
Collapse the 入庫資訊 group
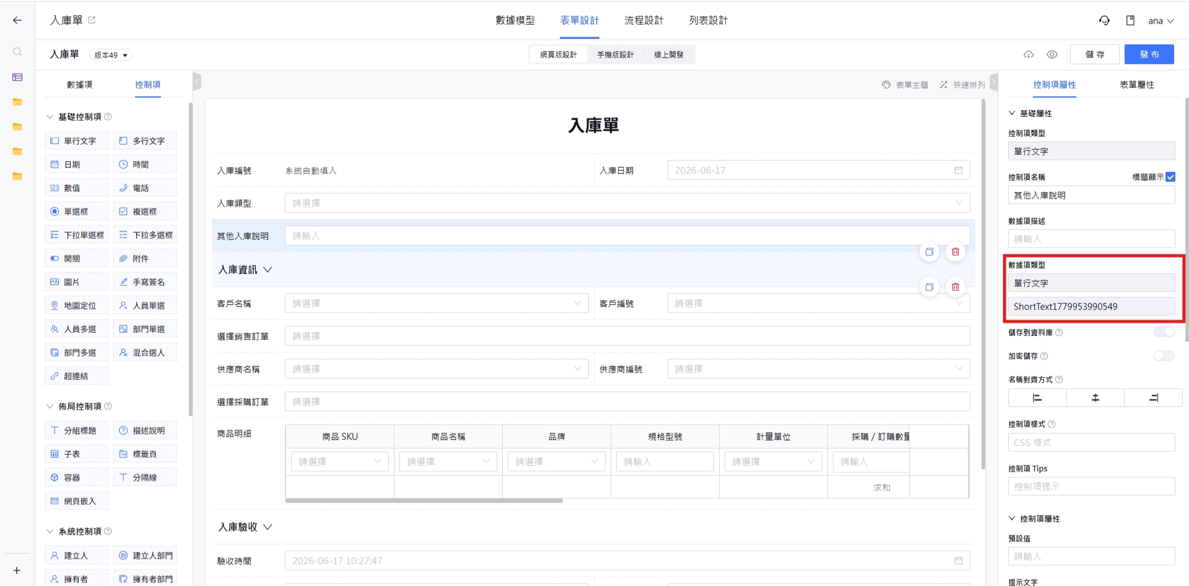268,270
